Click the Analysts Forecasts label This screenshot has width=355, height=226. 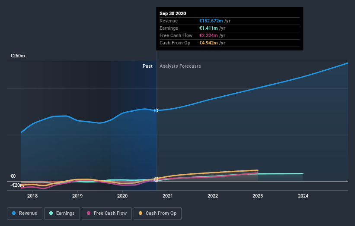[180, 66]
